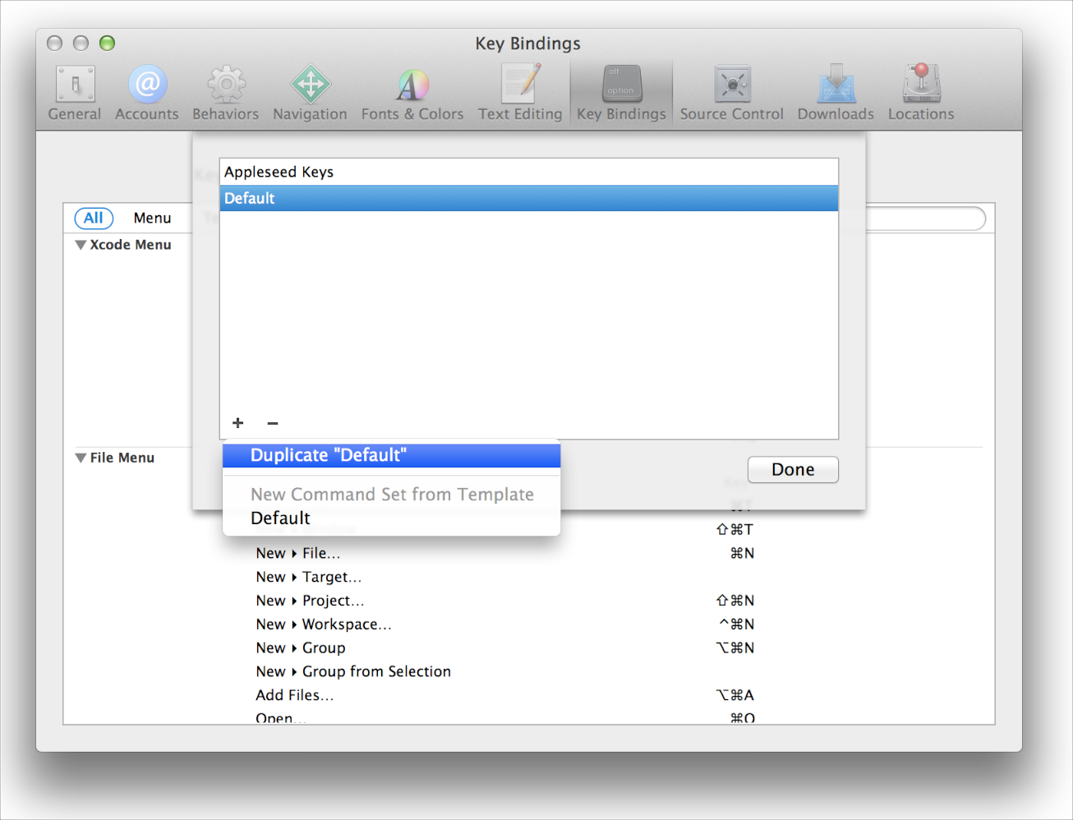Click the ⌥⌘N shortcut for New Group
Screen dimensions: 1073x820
coord(735,648)
